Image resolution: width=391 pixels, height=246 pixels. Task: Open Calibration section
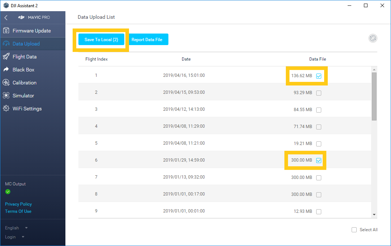point(33,82)
